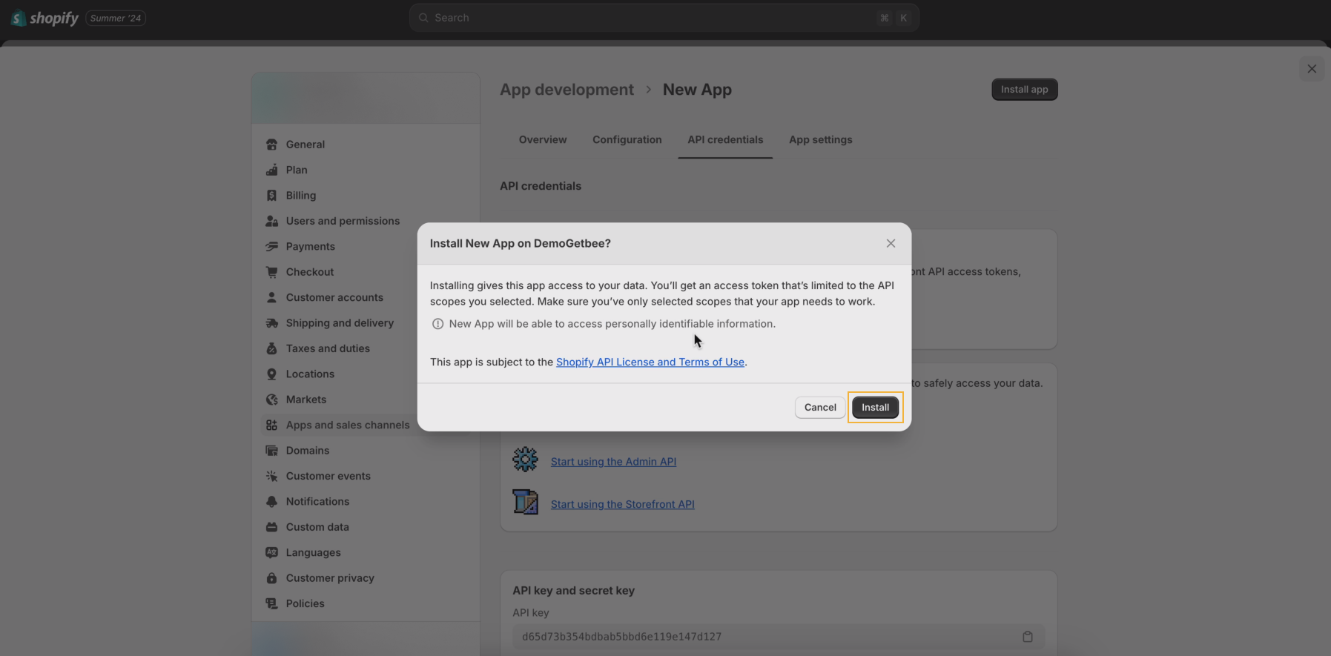Open the Custom data icon
Viewport: 1331px width, 656px height.
pyautogui.click(x=271, y=527)
